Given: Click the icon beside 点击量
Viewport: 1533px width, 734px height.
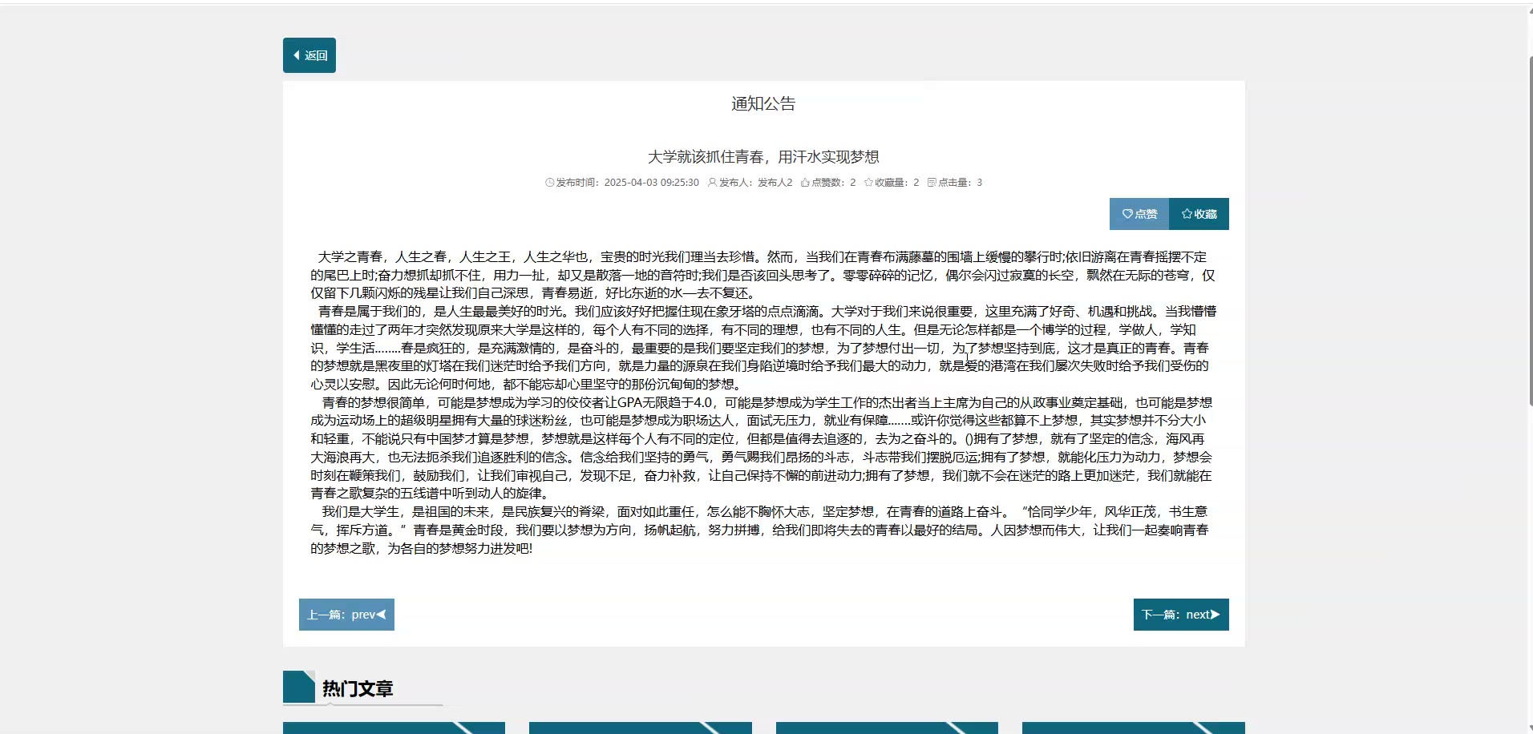Looking at the screenshot, I should [x=932, y=183].
